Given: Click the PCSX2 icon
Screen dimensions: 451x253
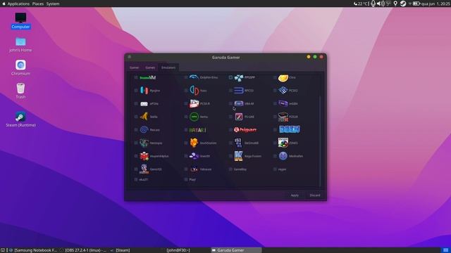Looking at the screenshot, I should pos(283,91).
